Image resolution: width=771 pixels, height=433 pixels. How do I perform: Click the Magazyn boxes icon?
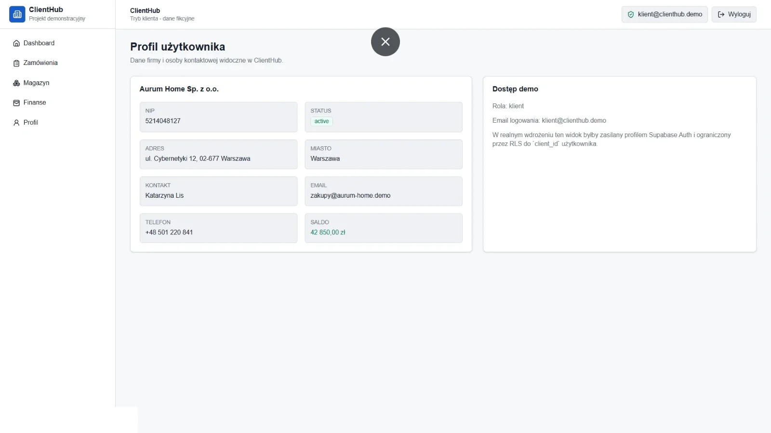(x=16, y=83)
